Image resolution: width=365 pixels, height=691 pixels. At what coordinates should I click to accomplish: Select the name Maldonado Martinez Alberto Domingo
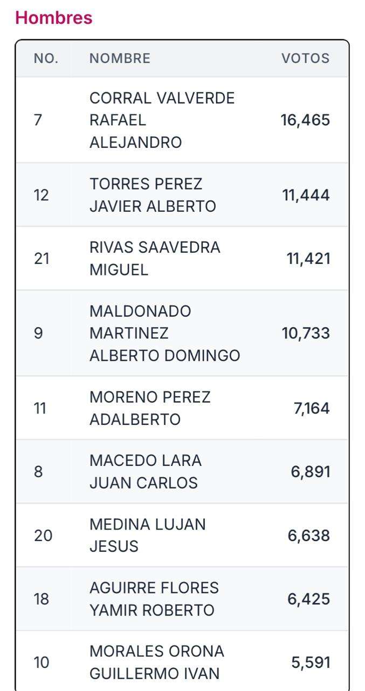pyautogui.click(x=164, y=333)
